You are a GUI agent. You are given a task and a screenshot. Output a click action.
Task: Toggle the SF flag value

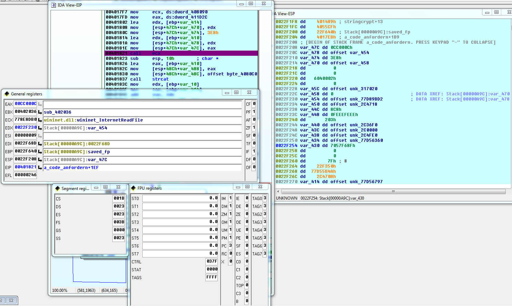254,135
